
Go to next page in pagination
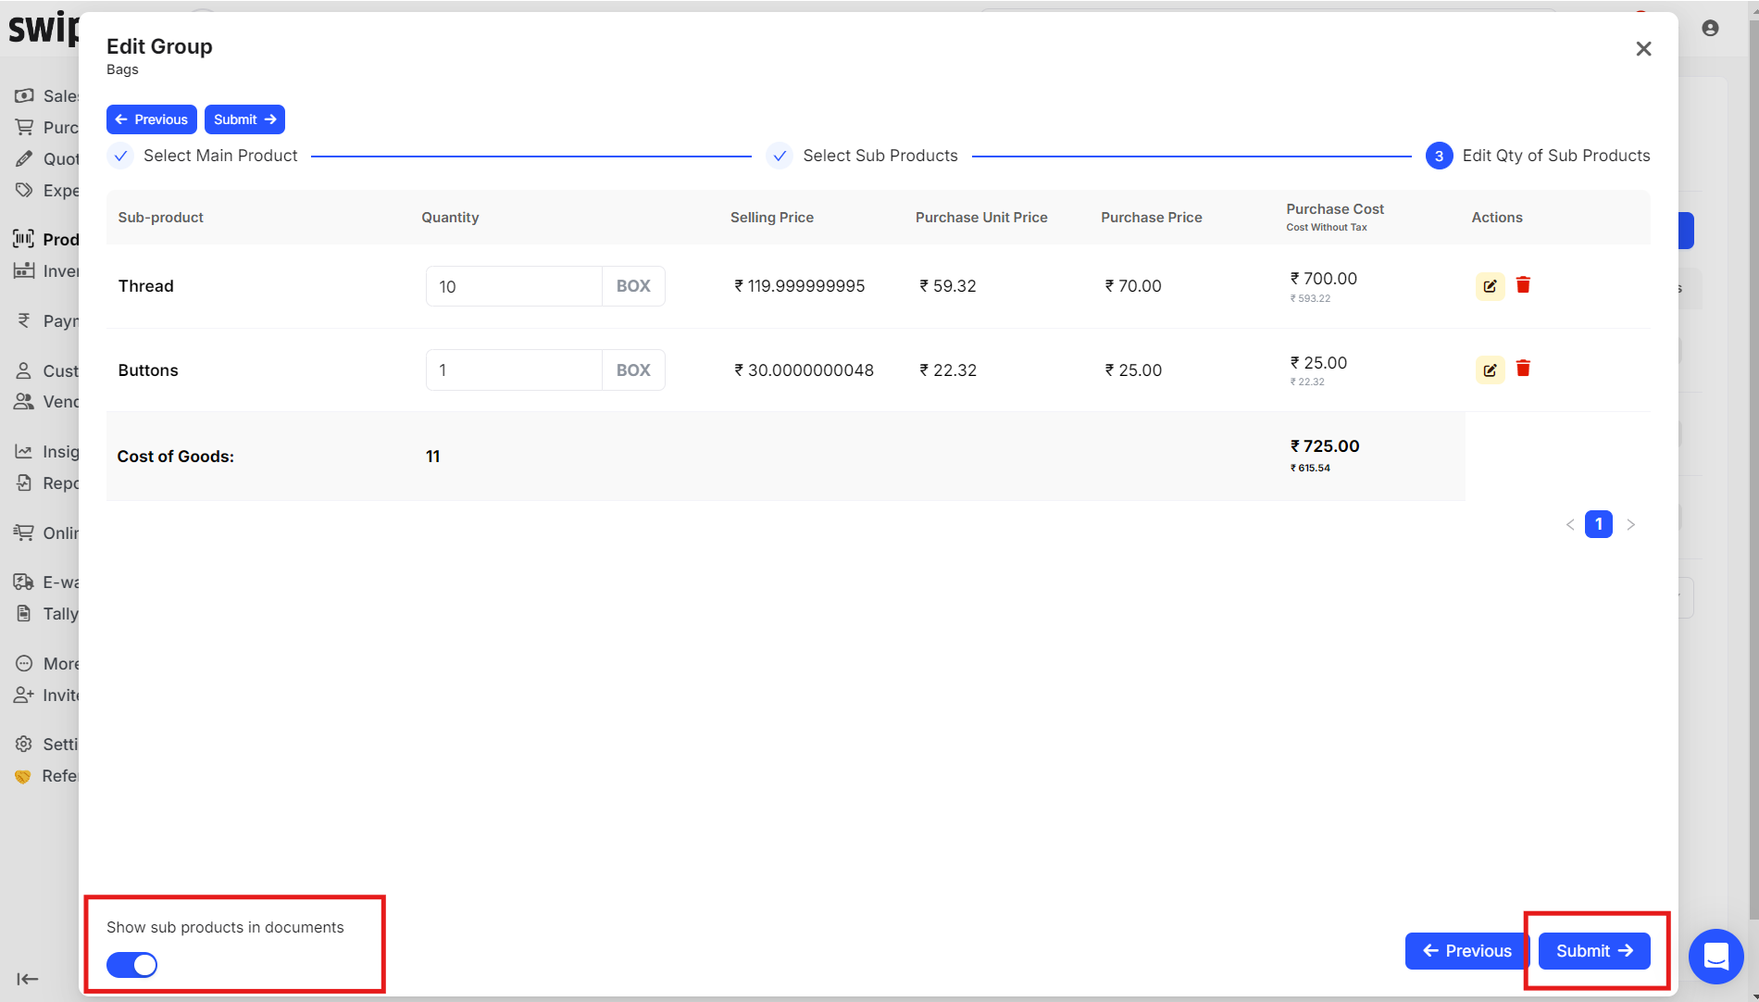pos(1630,525)
